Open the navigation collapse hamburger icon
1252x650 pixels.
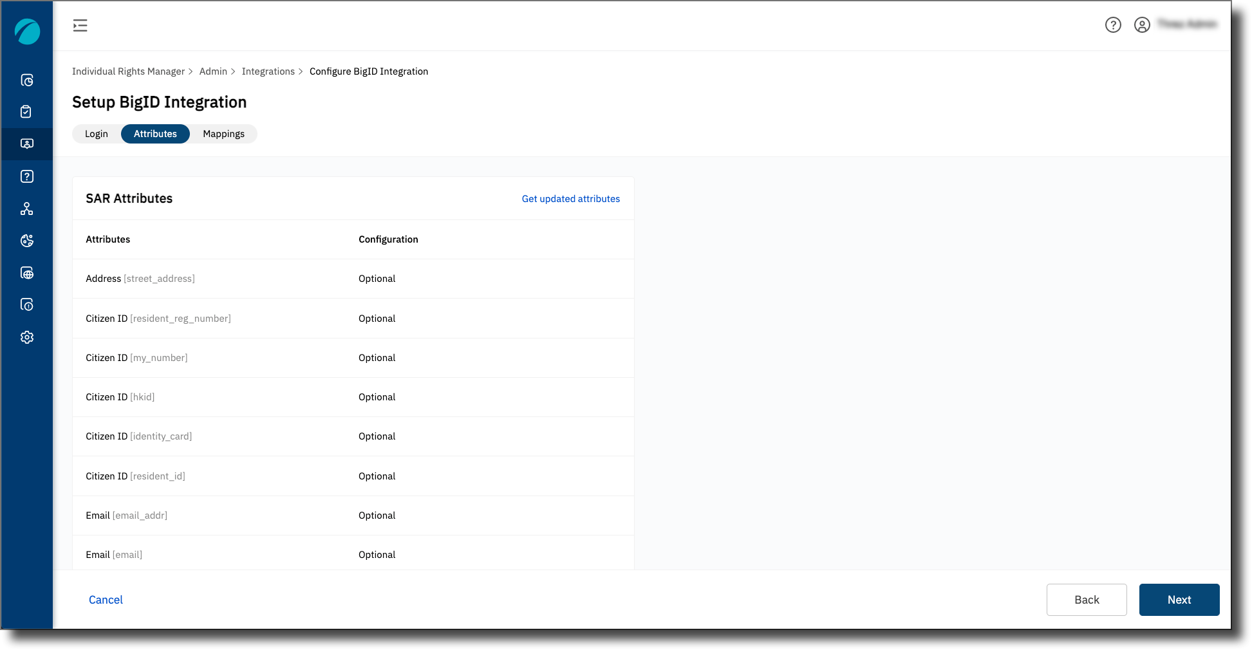coord(80,25)
